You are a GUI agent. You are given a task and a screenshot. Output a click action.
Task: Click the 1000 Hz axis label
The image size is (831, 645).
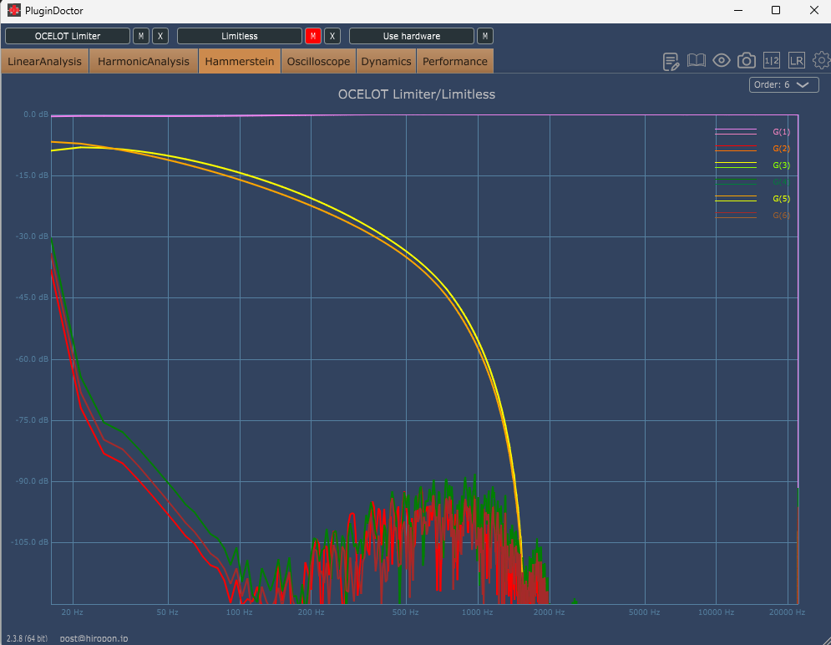pyautogui.click(x=478, y=612)
